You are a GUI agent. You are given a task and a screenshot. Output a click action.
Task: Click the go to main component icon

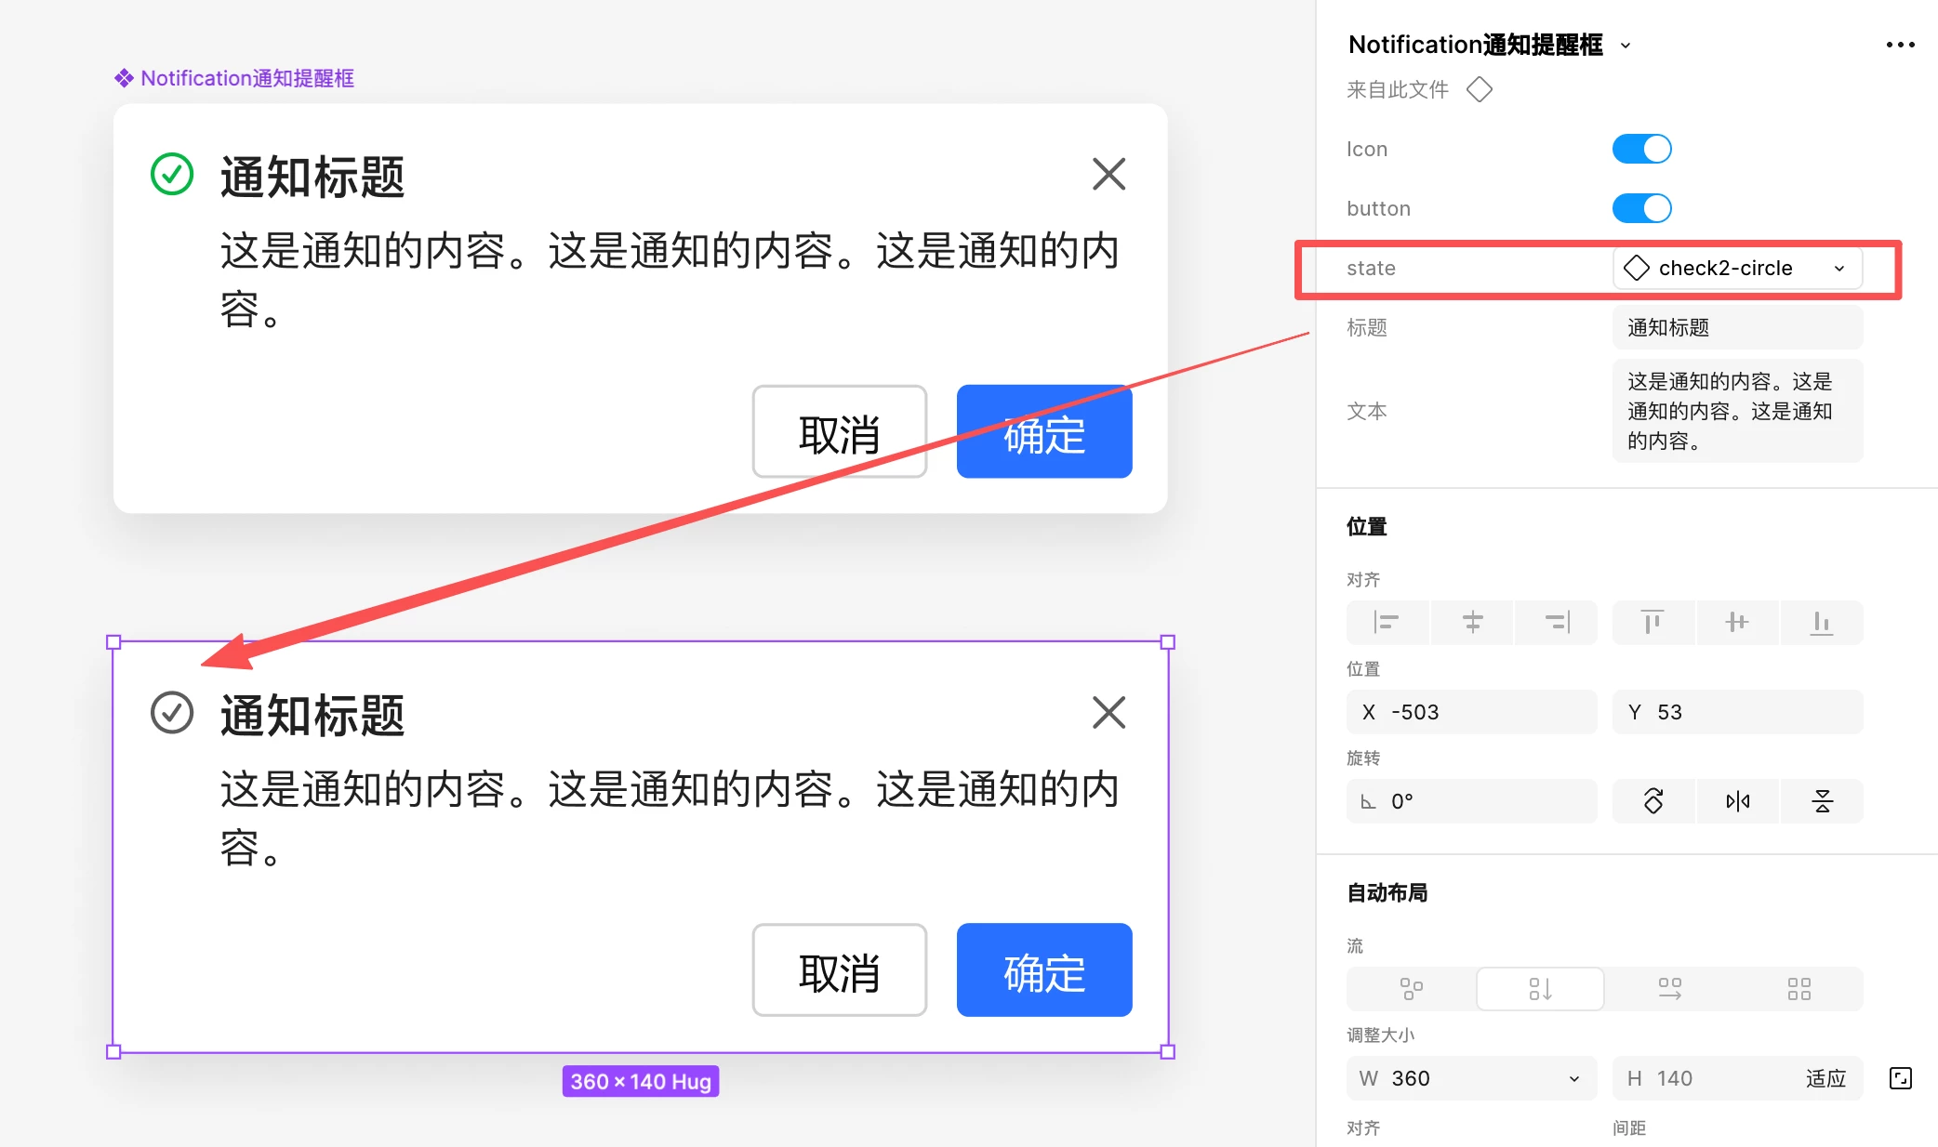pyautogui.click(x=1480, y=90)
